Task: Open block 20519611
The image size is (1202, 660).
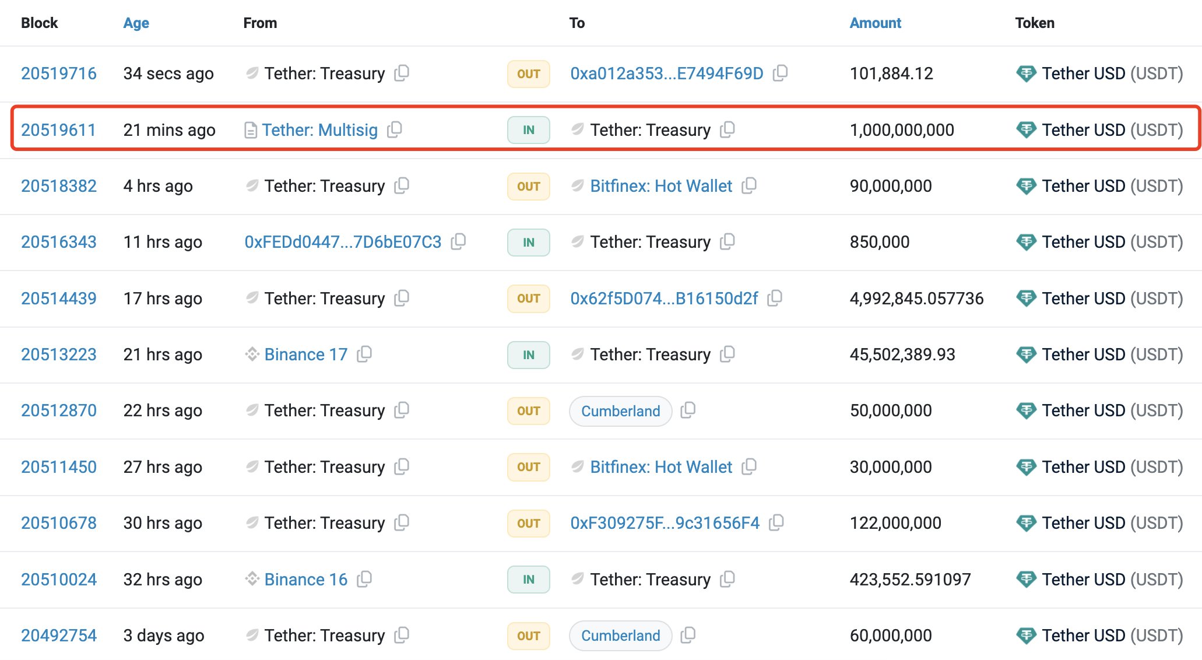Action: (59, 129)
